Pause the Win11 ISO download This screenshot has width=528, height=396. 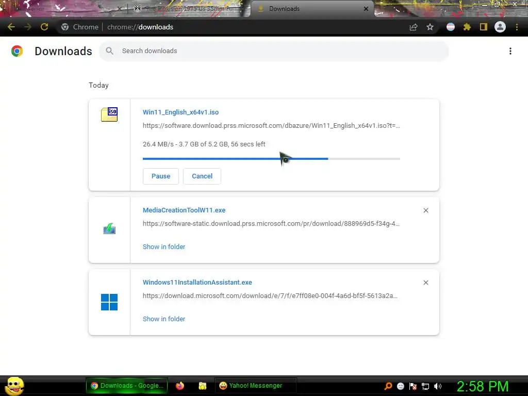coord(161,176)
